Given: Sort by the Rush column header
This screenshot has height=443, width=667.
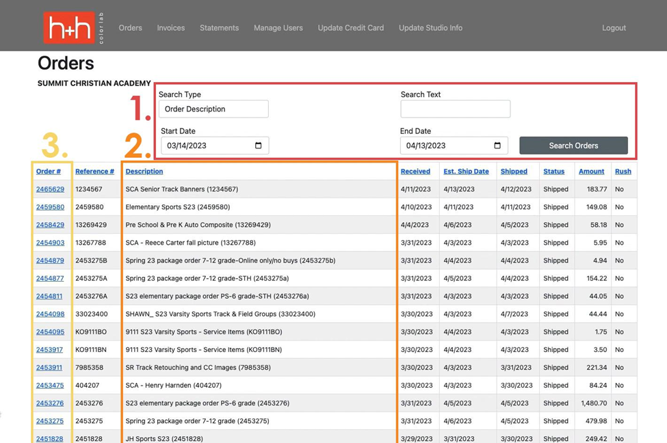Looking at the screenshot, I should pos(623,172).
